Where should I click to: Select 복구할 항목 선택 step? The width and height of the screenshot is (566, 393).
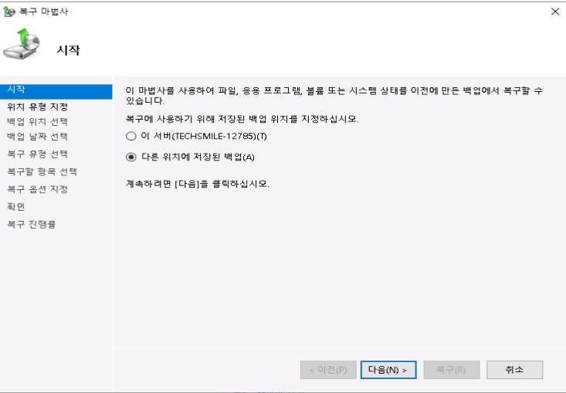tap(42, 171)
